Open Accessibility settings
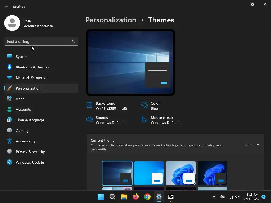The image size is (271, 203). (41, 141)
